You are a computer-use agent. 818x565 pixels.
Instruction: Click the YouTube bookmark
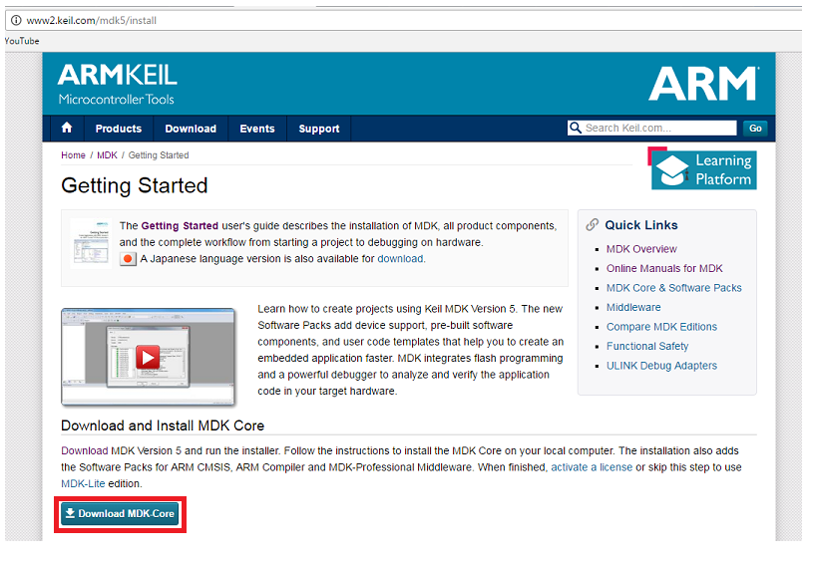click(x=22, y=41)
